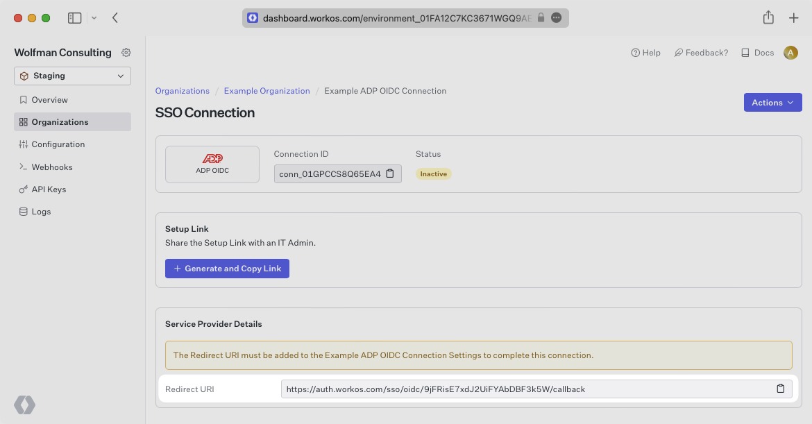The image size is (812, 424).
Task: Click the Configuration sidebar icon
Action: coord(22,144)
